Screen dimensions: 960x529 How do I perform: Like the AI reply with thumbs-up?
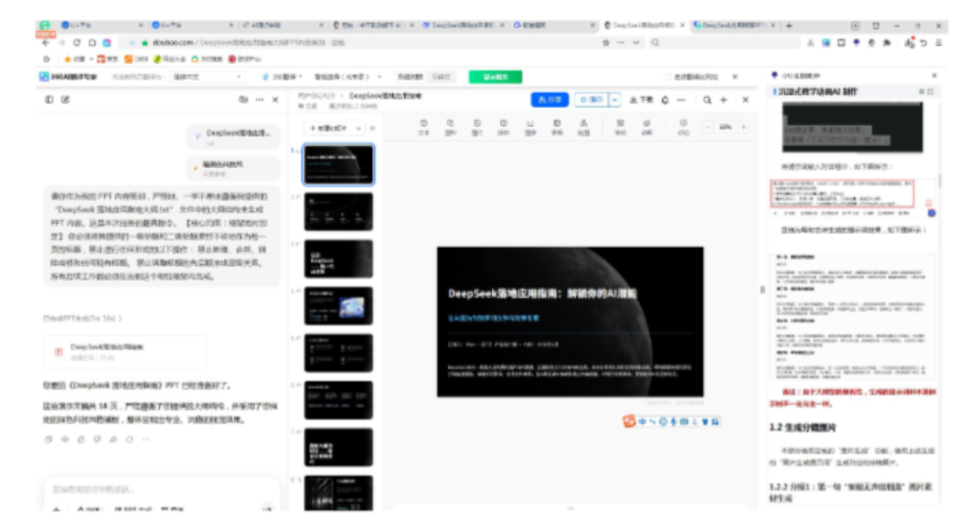click(x=80, y=439)
